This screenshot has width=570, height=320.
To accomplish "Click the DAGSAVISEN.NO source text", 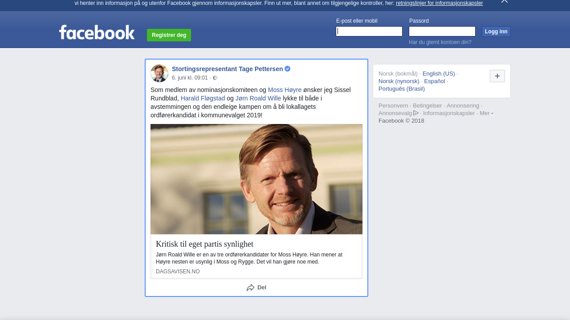I will click(178, 272).
